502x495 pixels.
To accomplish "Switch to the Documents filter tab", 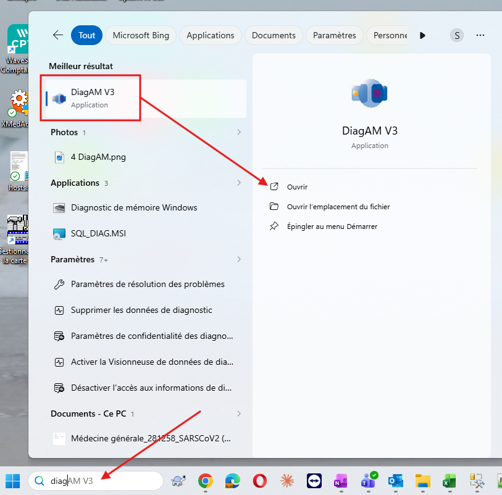I will point(274,35).
